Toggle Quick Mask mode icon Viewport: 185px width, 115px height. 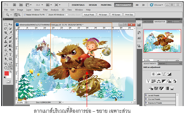[x=8, y=81]
